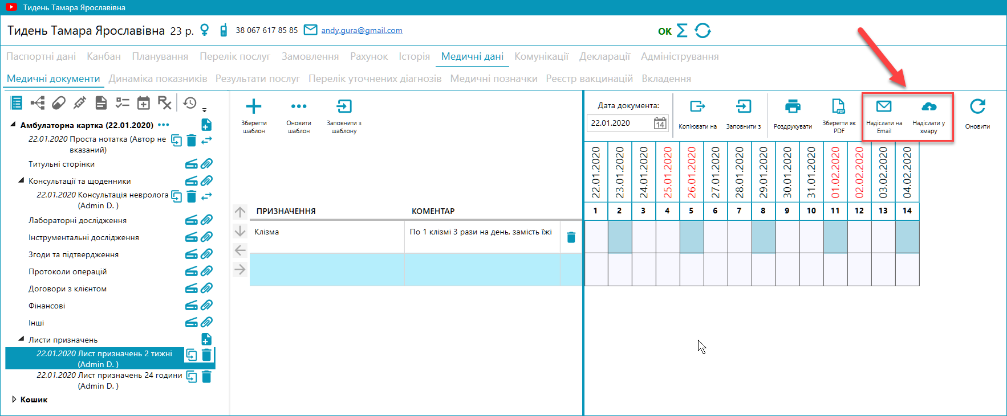Add new sheet under Листи призначень
The image size is (1007, 416).
click(206, 339)
